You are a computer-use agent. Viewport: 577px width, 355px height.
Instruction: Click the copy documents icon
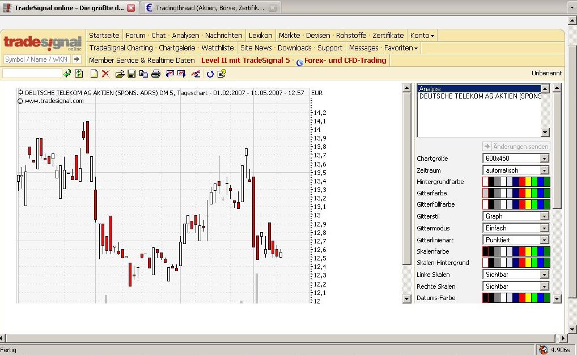[143, 74]
